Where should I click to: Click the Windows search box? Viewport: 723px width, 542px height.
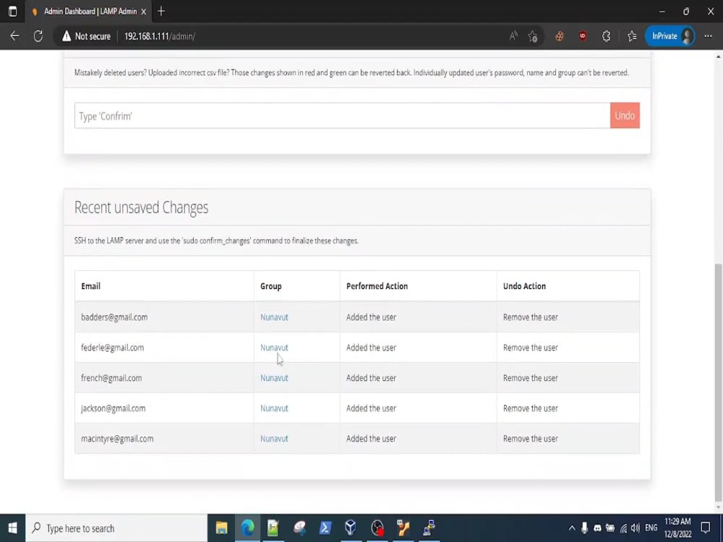116,528
